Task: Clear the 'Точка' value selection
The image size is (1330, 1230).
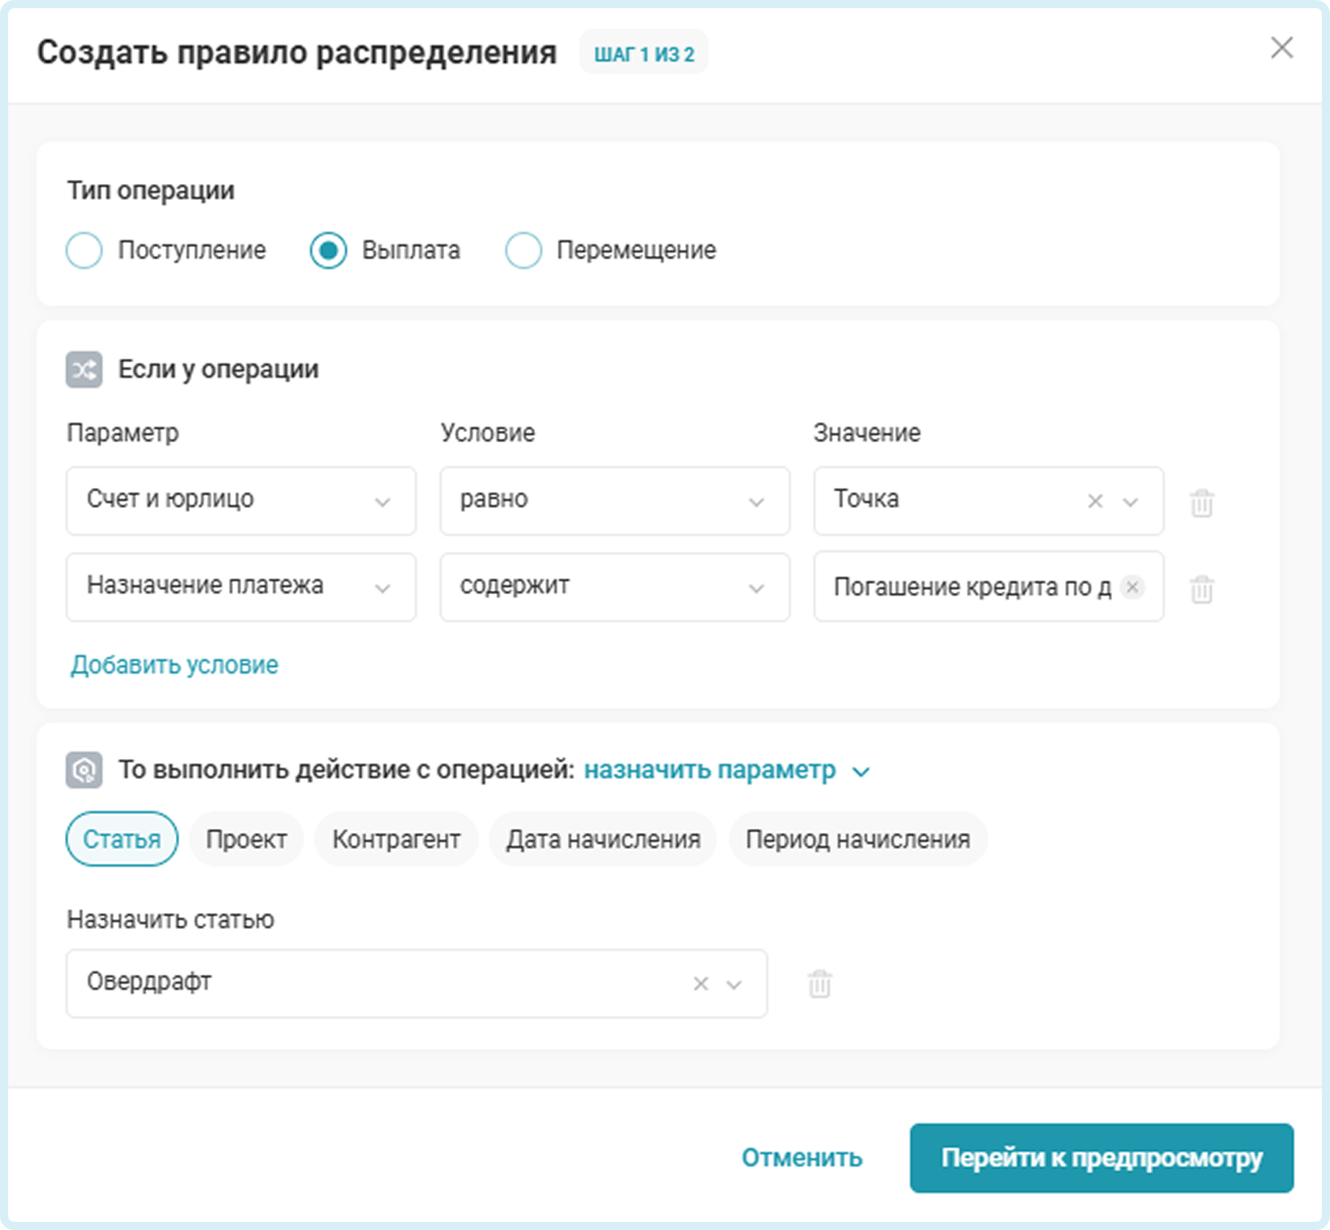Action: 1095,501
